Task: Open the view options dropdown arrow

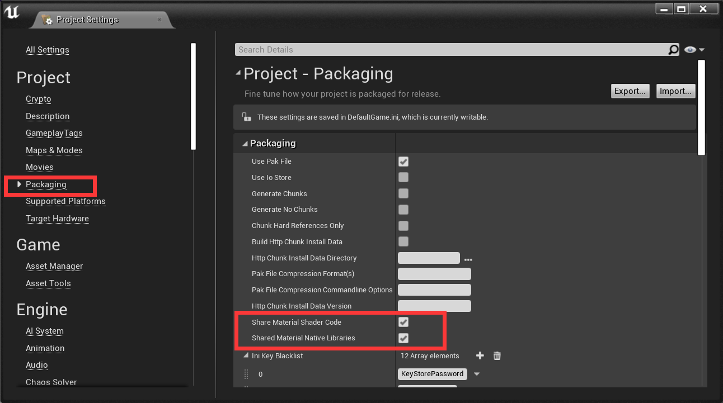Action: pos(701,49)
